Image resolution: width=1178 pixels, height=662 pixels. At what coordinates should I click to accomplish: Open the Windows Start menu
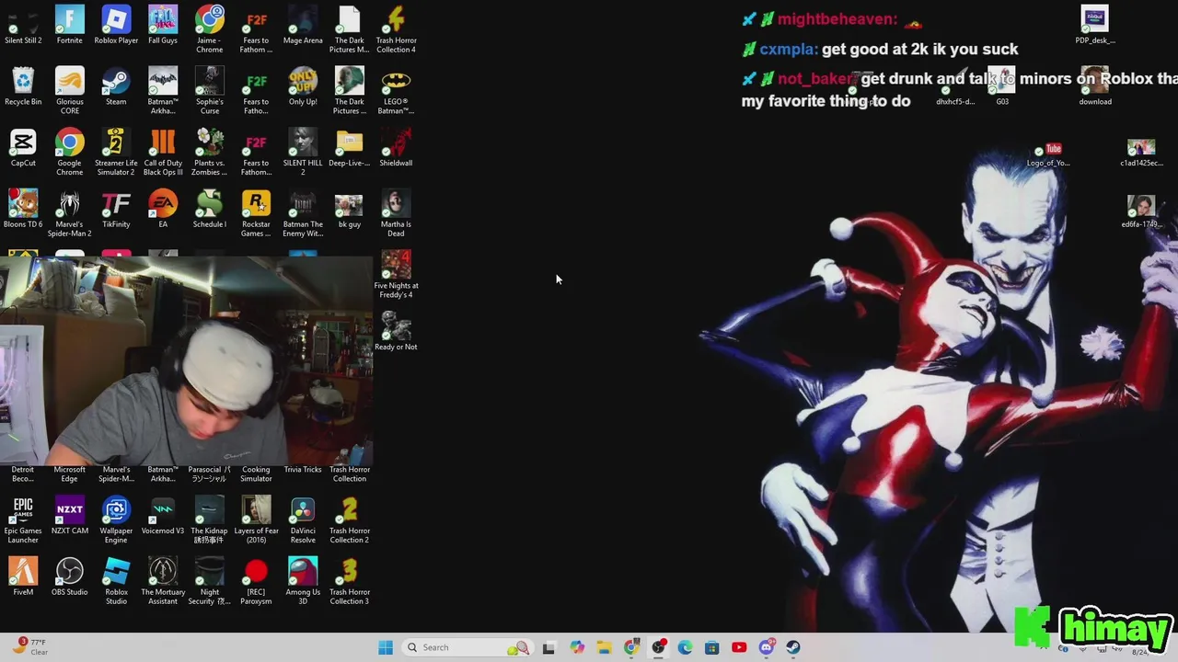(x=386, y=647)
